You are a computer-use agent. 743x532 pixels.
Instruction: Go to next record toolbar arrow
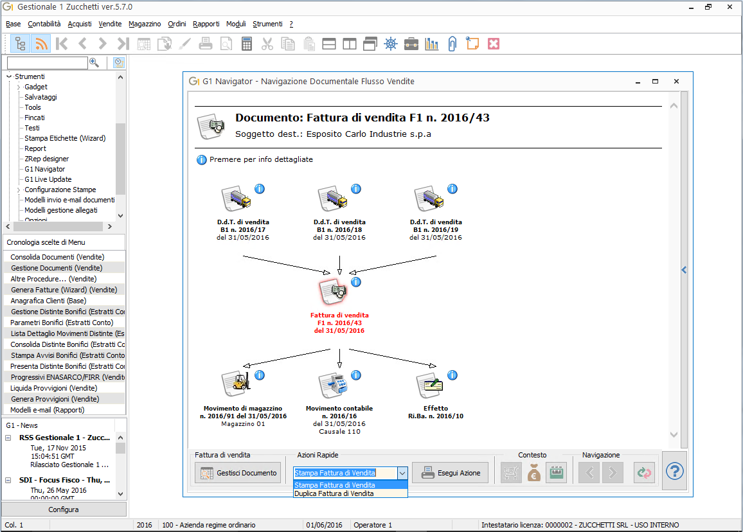pos(102,44)
